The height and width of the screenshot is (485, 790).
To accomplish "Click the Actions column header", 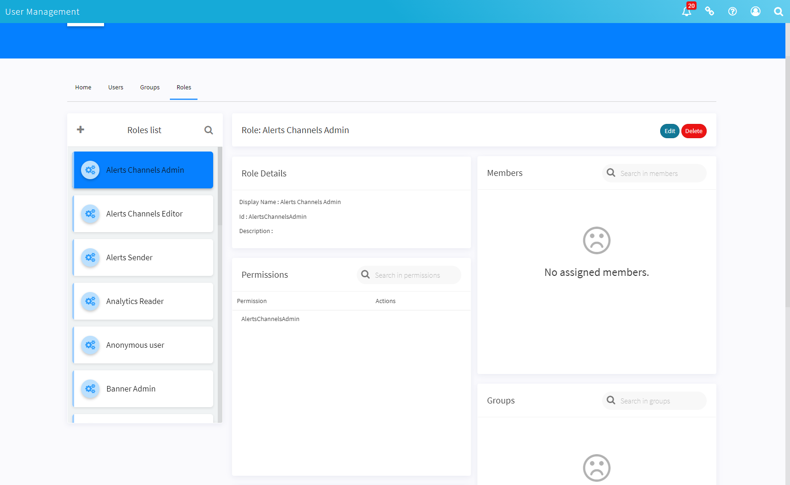I will (385, 301).
